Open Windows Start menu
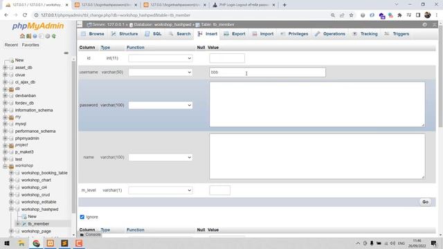Viewport: 443px width, 249px height. [x=7, y=243]
